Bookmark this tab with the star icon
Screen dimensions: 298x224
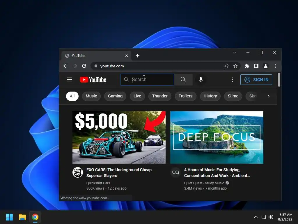pos(235,66)
